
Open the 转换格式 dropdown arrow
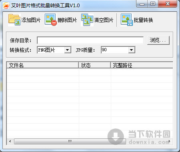tap(68, 50)
